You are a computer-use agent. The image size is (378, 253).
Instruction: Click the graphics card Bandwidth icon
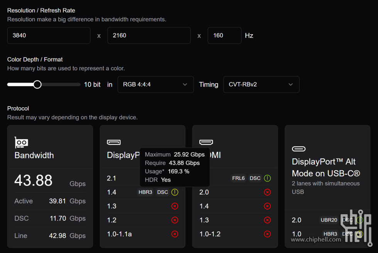coord(21,143)
